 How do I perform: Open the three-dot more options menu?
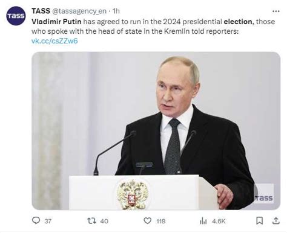coord(276,11)
